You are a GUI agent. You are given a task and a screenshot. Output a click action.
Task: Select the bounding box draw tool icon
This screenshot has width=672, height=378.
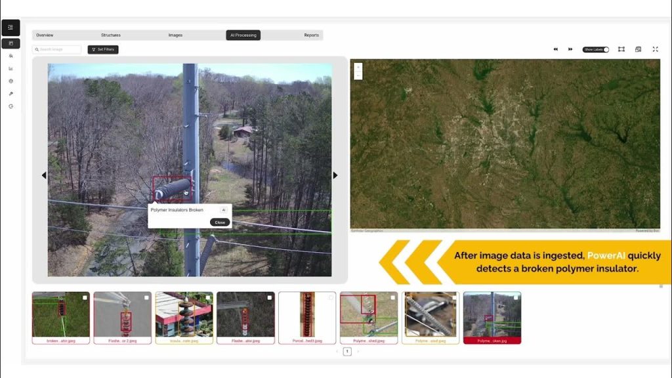(x=621, y=49)
